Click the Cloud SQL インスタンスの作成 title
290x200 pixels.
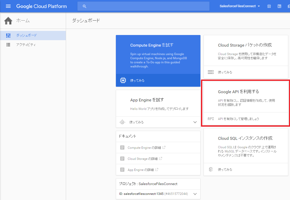tap(245, 138)
